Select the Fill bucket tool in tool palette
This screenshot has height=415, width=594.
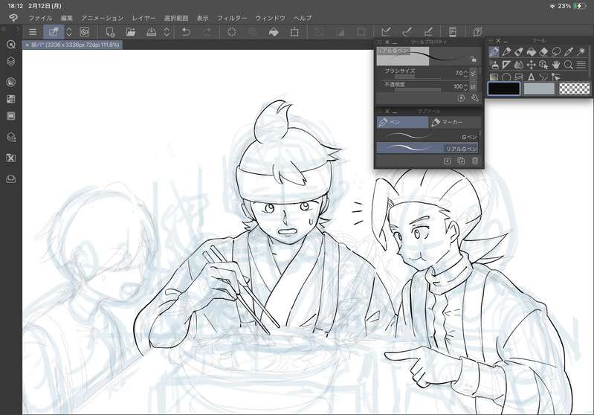pyautogui.click(x=531, y=51)
